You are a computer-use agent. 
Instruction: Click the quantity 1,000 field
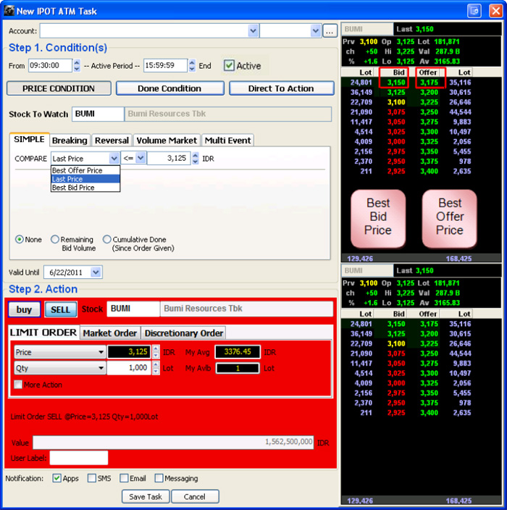click(x=129, y=368)
